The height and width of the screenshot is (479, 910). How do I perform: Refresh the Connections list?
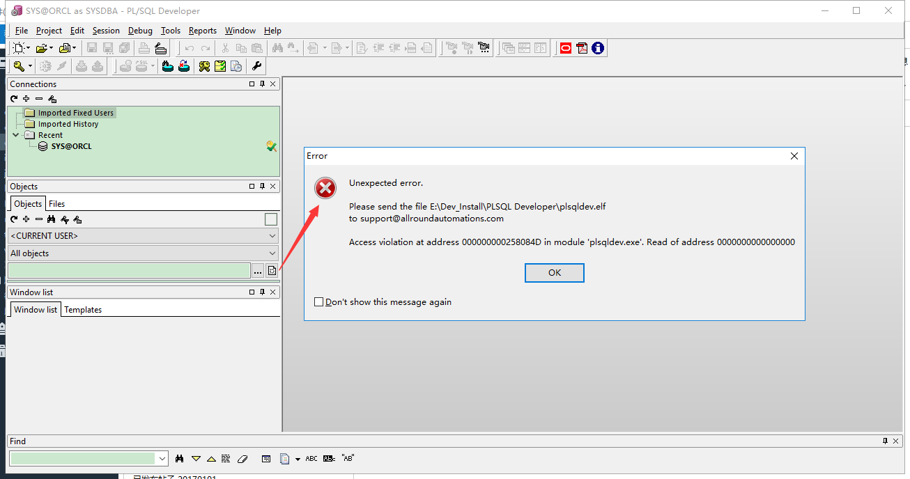click(x=14, y=99)
